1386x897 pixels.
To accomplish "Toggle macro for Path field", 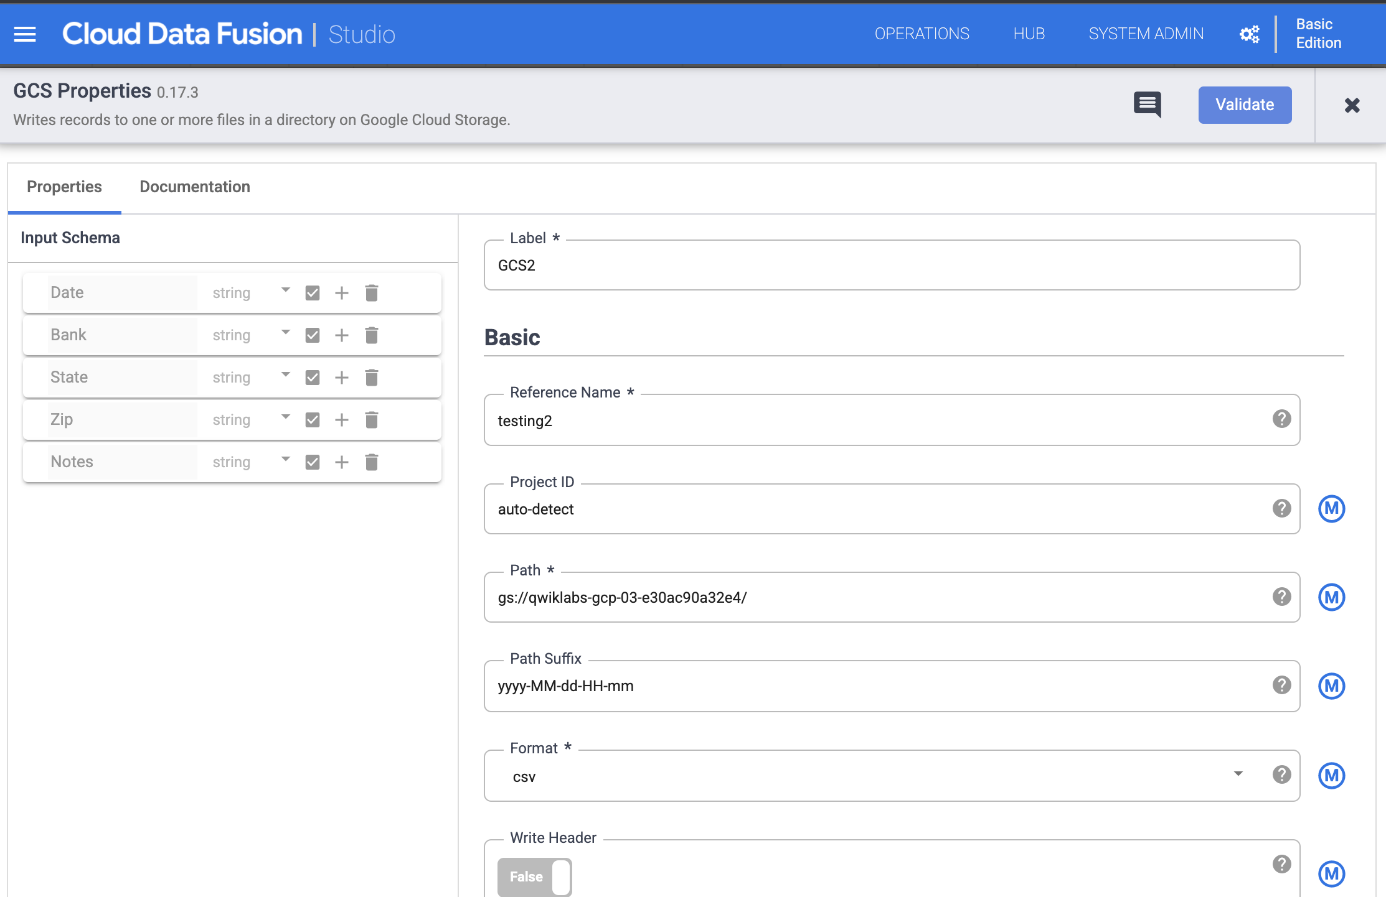I will tap(1332, 597).
